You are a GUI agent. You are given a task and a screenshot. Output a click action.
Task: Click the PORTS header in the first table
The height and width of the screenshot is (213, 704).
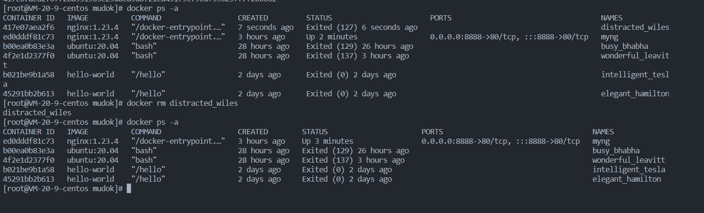(x=441, y=18)
